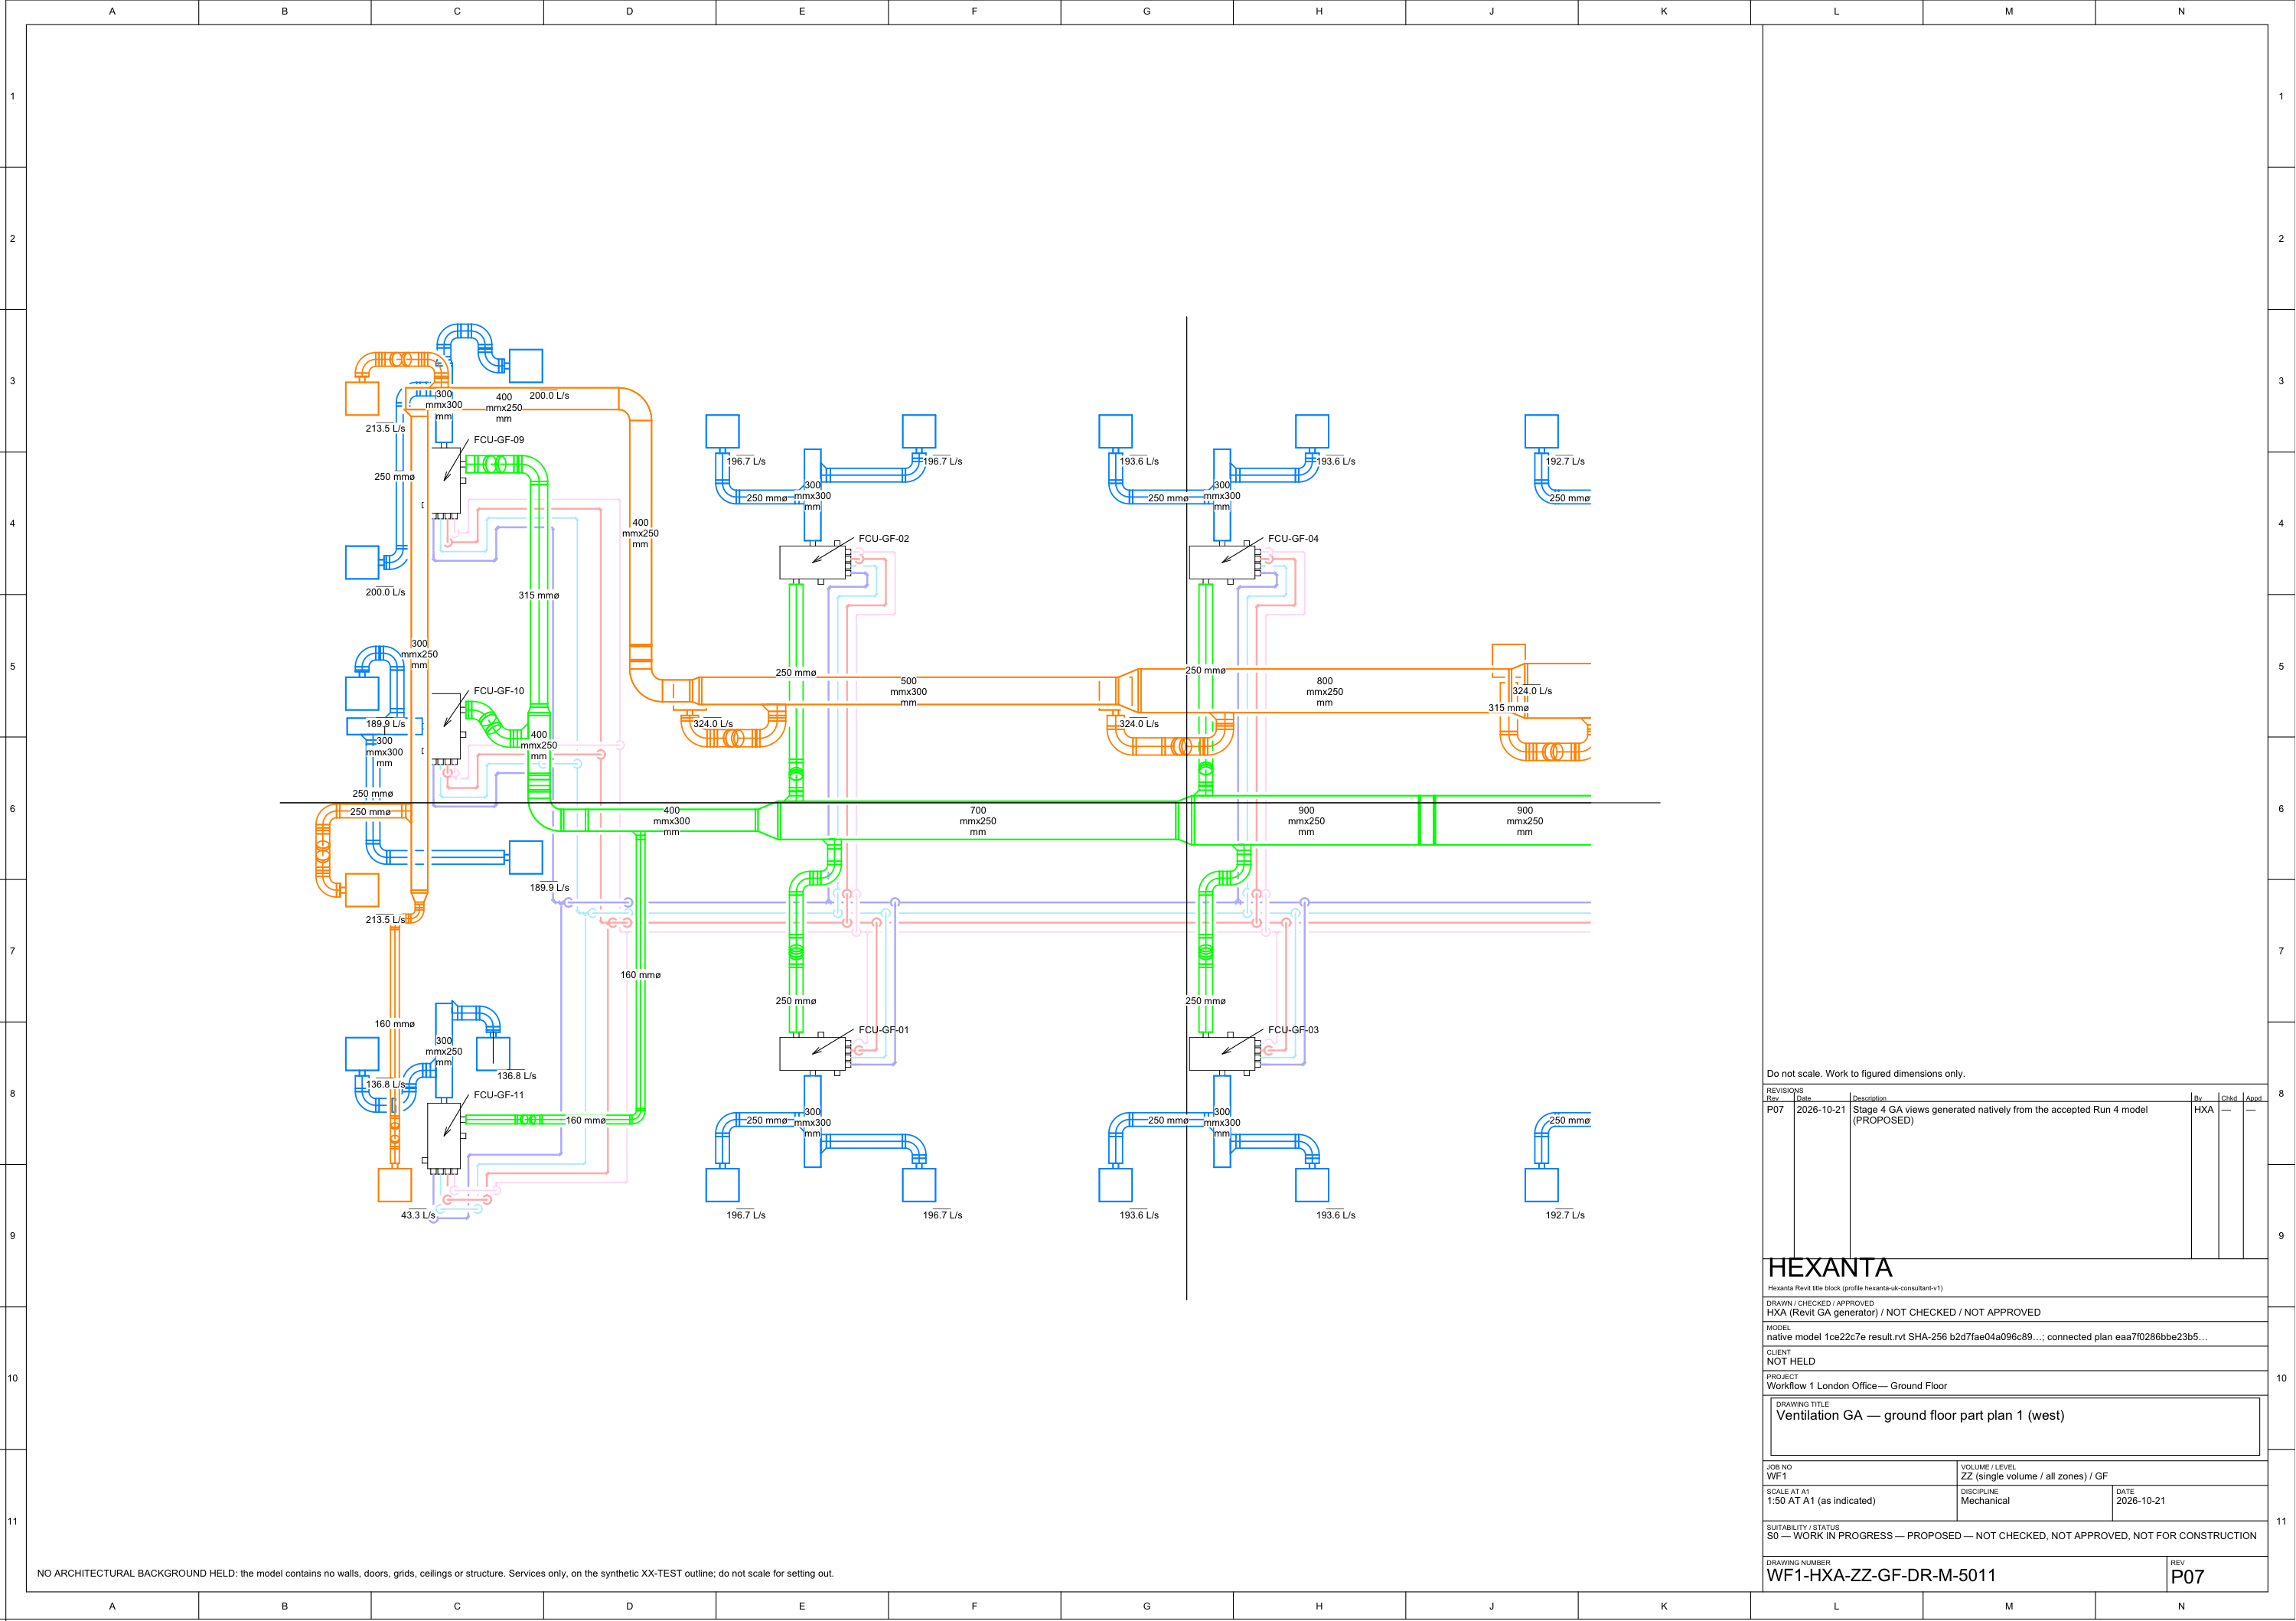Viewport: 2296px width, 1621px height.
Task: Click the 'S0 — WORK IN PROGRESS' suitability status
Action: click(x=2011, y=1536)
